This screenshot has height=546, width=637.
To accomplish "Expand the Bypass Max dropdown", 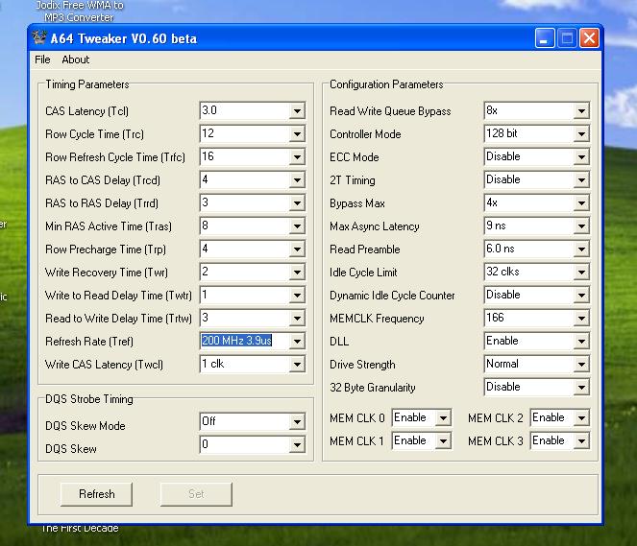I will click(581, 203).
